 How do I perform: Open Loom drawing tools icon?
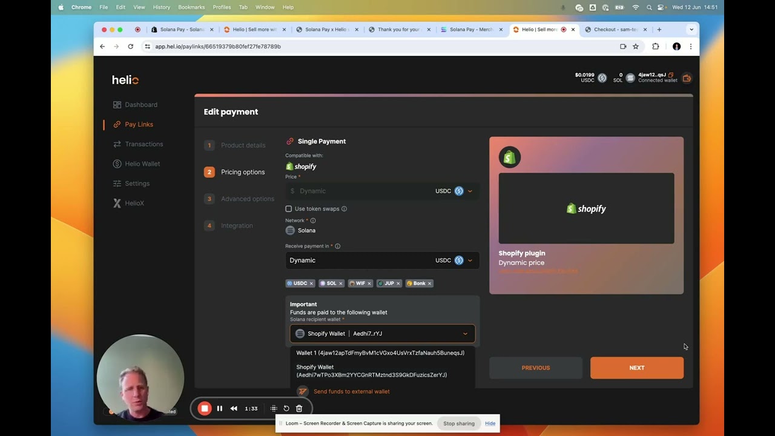click(x=274, y=408)
